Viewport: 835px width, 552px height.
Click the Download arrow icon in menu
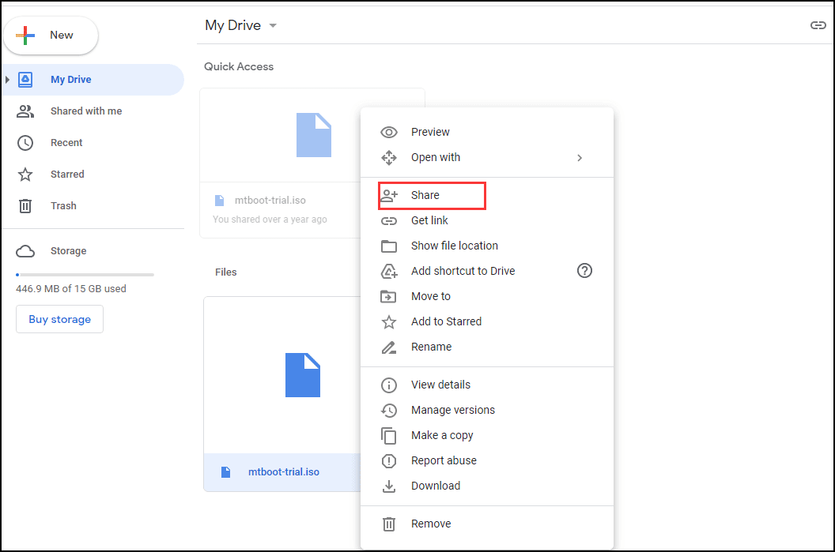389,486
